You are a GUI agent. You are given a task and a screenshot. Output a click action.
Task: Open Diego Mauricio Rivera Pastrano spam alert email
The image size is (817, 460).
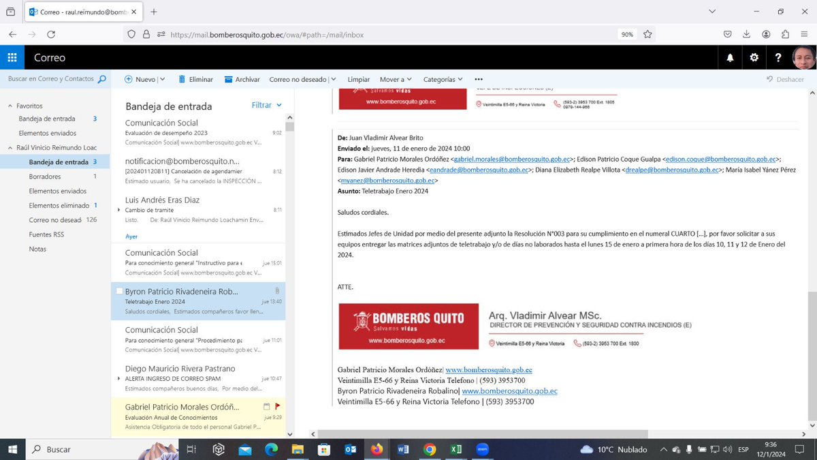198,378
